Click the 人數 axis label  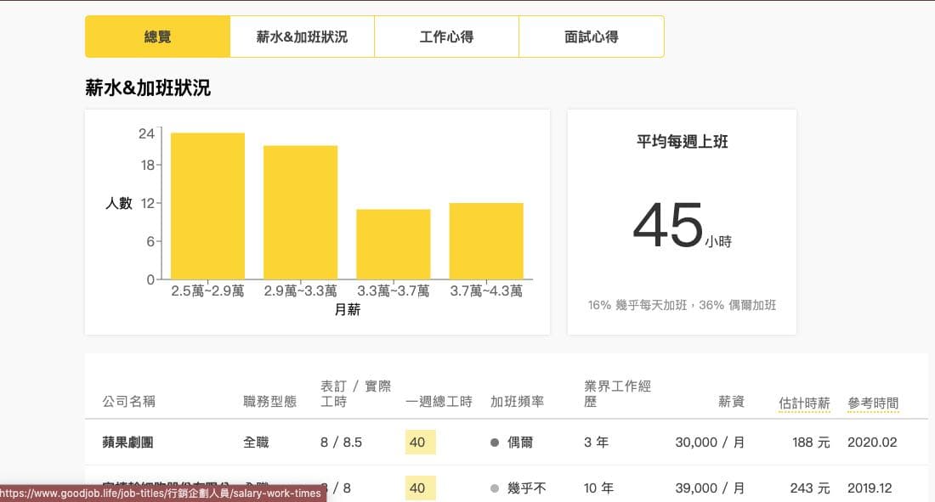[119, 203]
